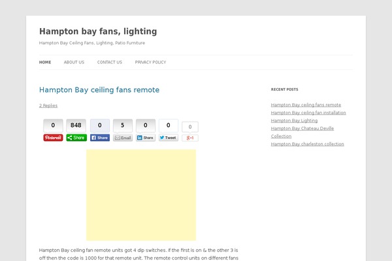Click the red Pinterest share button
Image resolution: width=392 pixels, height=261 pixels.
tap(53, 138)
